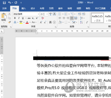Open Customize Quick Access Toolbar dropdown
111x98 pixels.
point(21,3)
